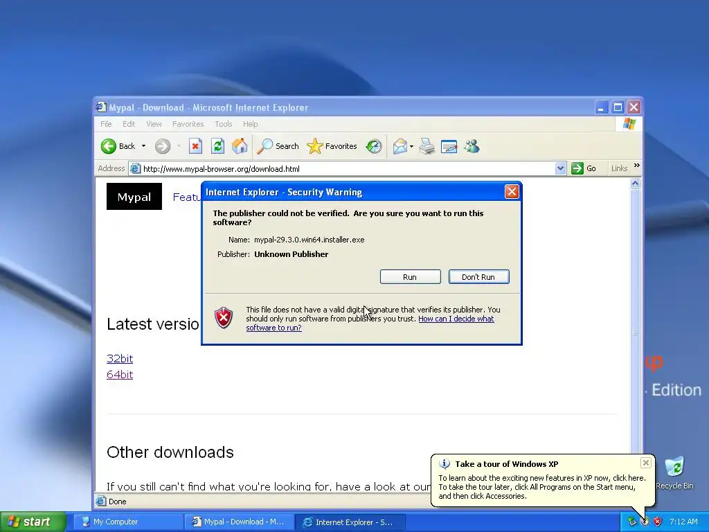Expand the address bar dropdown list
The height and width of the screenshot is (532, 709).
(560, 168)
